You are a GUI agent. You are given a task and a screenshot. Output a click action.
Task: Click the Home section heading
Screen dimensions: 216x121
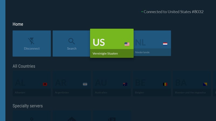coord(18,24)
